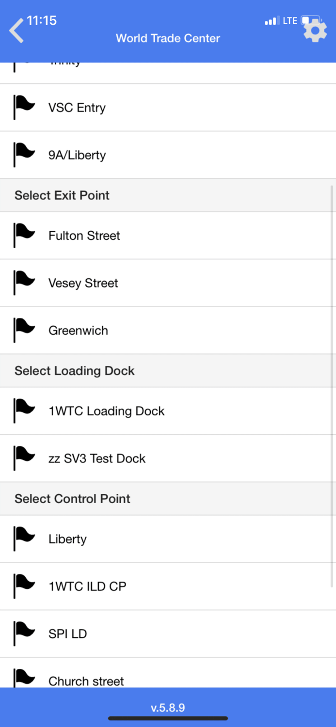
Task: Tap the Select Loading Dock section header
Action: point(74,370)
